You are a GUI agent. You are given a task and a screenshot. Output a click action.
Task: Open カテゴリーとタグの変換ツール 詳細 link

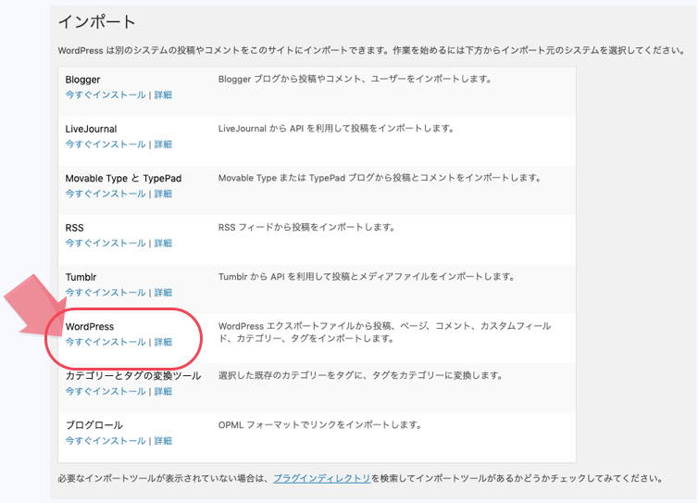[163, 392]
